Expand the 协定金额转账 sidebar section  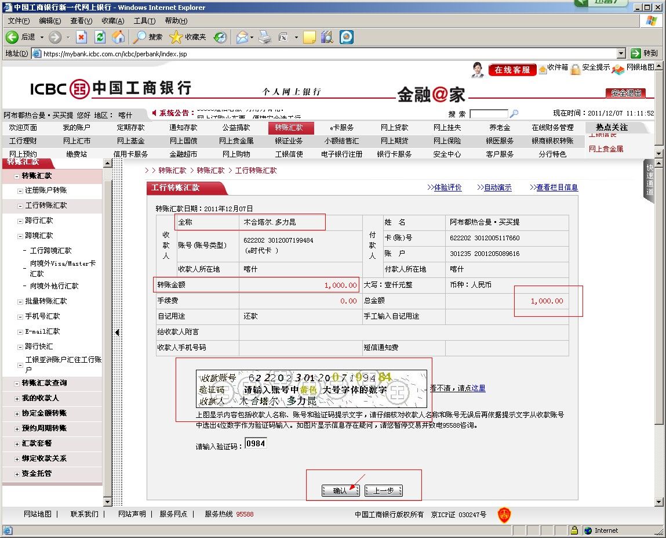click(17, 414)
